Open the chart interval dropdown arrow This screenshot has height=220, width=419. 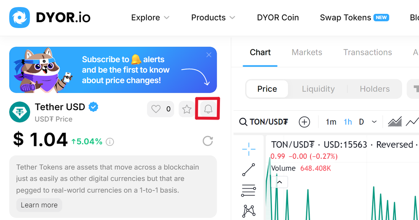point(374,122)
